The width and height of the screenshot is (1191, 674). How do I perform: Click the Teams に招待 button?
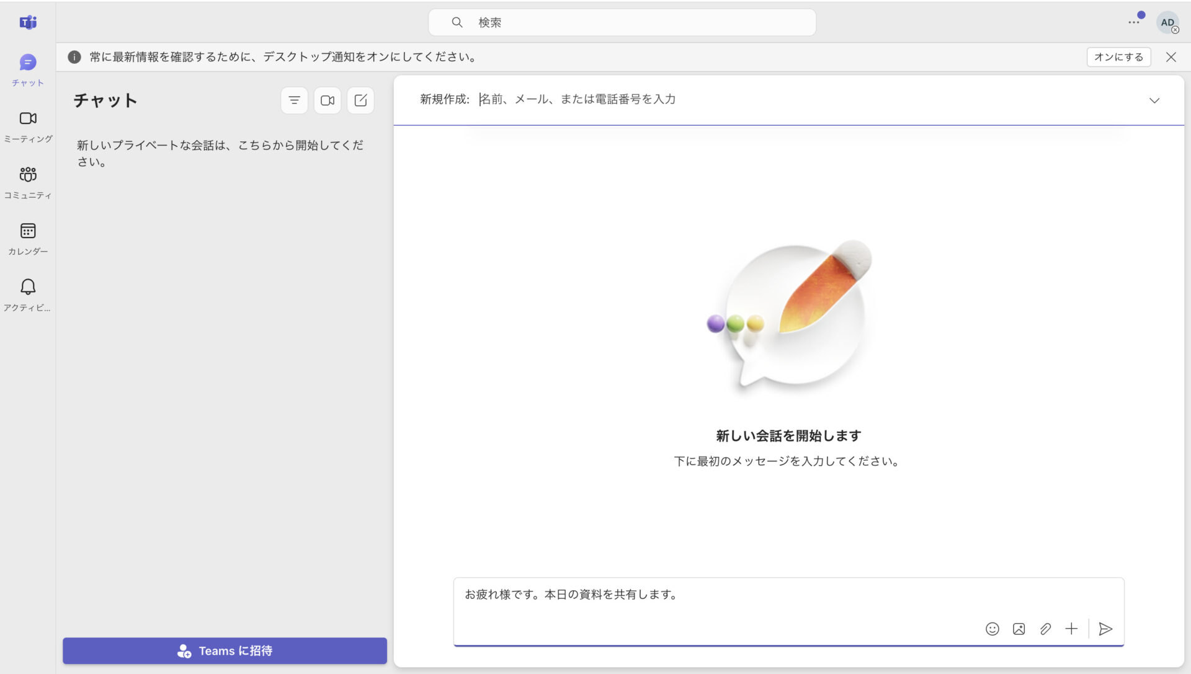click(x=224, y=650)
